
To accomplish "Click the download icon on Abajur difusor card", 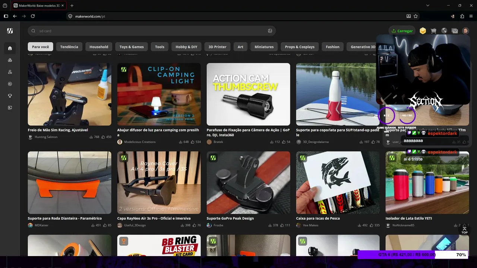I will coord(181,142).
